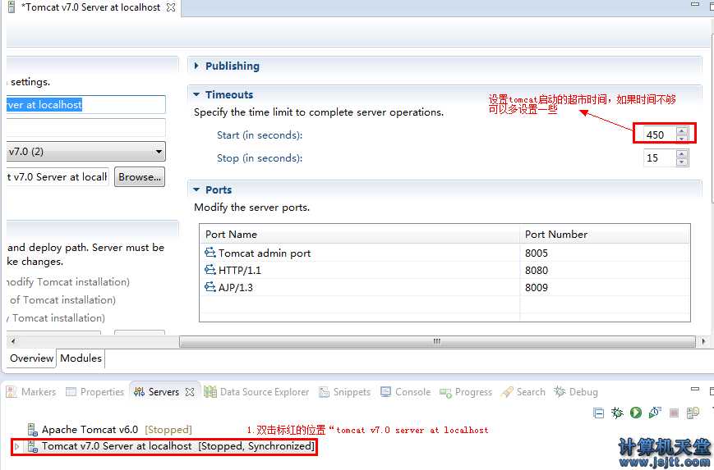This screenshot has height=470, width=714.
Task: Open the Markers view tab
Action: click(31, 392)
